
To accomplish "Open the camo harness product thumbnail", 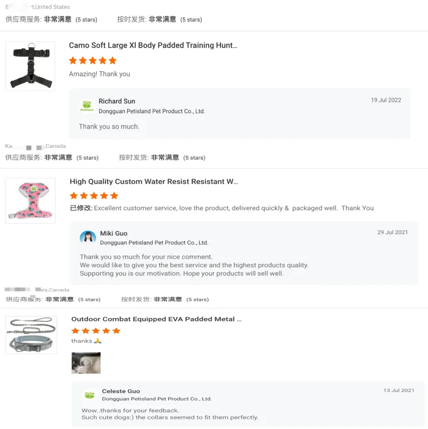I will [30, 65].
